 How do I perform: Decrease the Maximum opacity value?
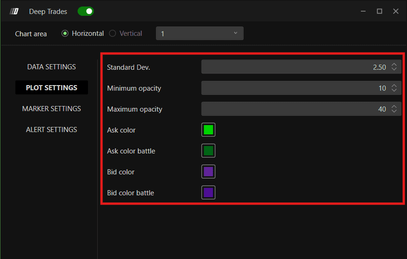pyautogui.click(x=394, y=111)
